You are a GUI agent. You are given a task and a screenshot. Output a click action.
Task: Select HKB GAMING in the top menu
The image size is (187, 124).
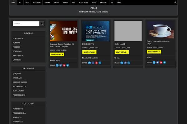36,2
